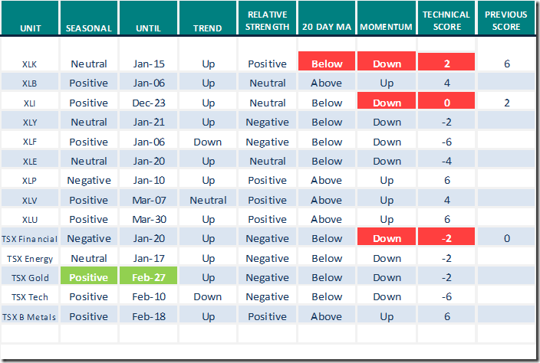The width and height of the screenshot is (540, 363).
Task: Click the RELATIVE STRENGTH header cell
Action: pyautogui.click(x=267, y=21)
